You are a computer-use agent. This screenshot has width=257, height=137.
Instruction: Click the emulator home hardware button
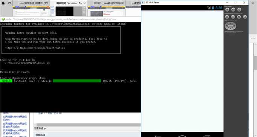coord(227,17)
